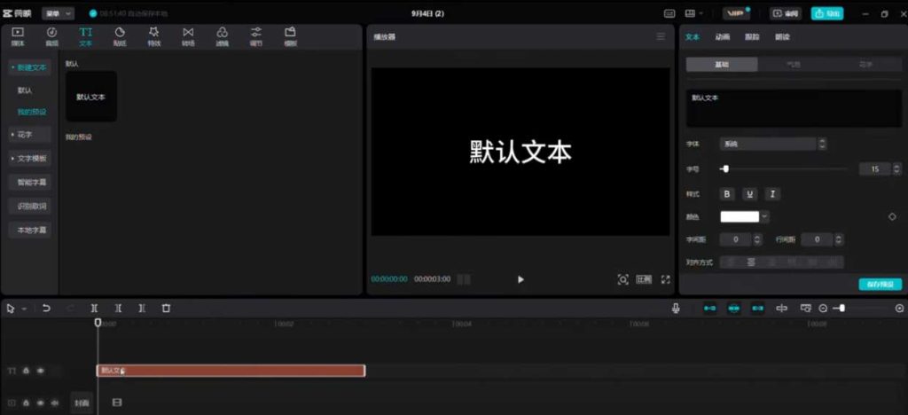Viewport: 908px width, 415px height.
Task: Open the 音频 audio panel icon
Action: pyautogui.click(x=51, y=36)
